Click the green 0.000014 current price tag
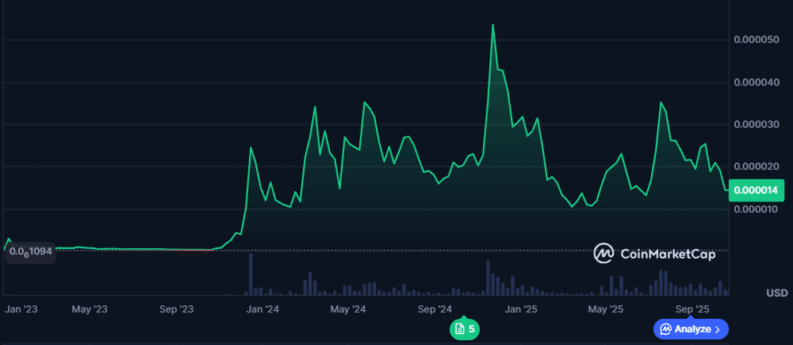The image size is (793, 345). [757, 190]
